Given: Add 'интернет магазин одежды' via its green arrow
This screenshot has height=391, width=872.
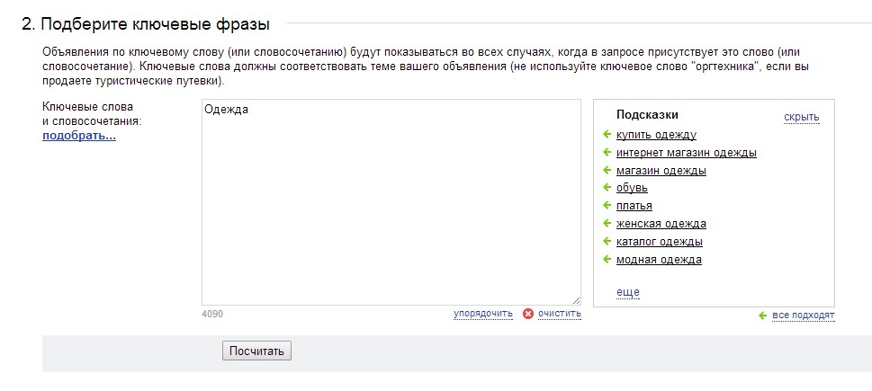Looking at the screenshot, I should pos(607,153).
